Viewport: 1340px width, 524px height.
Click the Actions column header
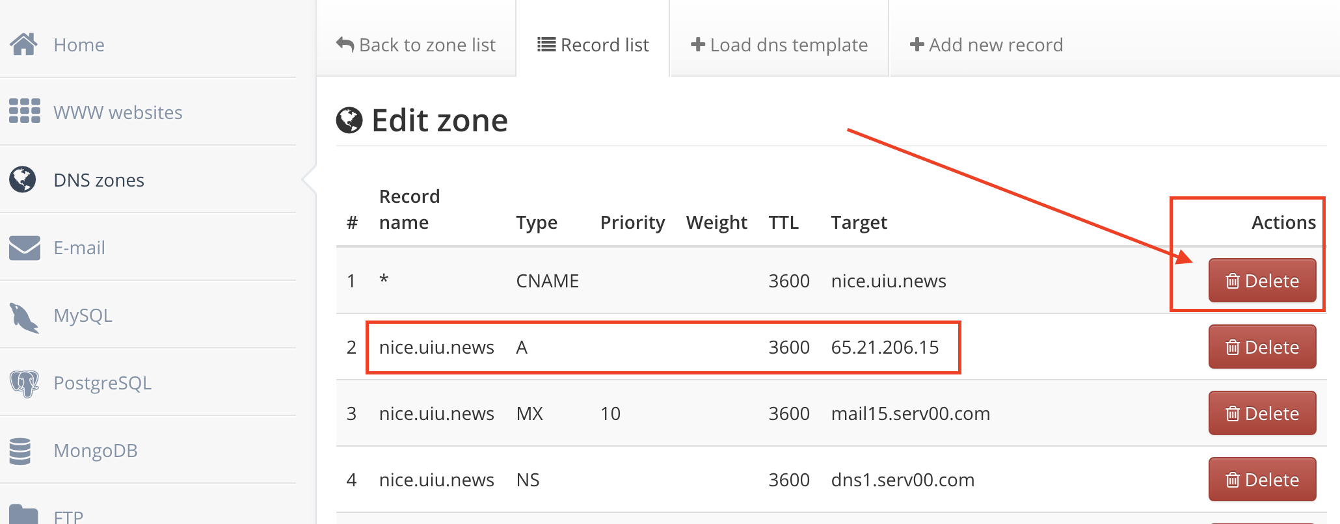click(x=1283, y=222)
